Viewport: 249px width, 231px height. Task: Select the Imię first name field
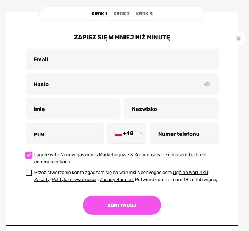tap(73, 109)
